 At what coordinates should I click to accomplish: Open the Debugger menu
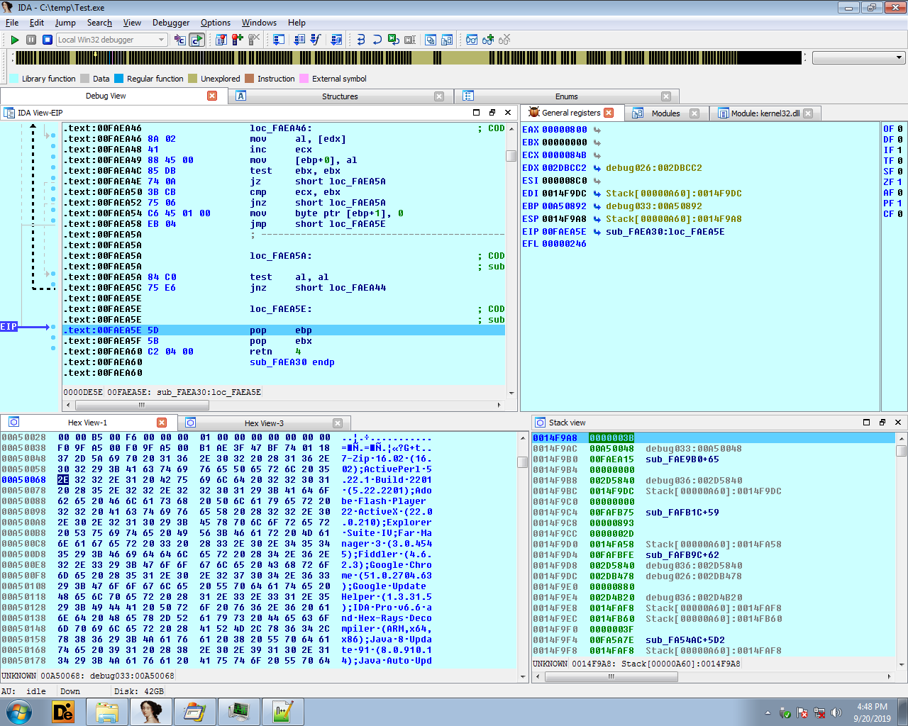(171, 23)
